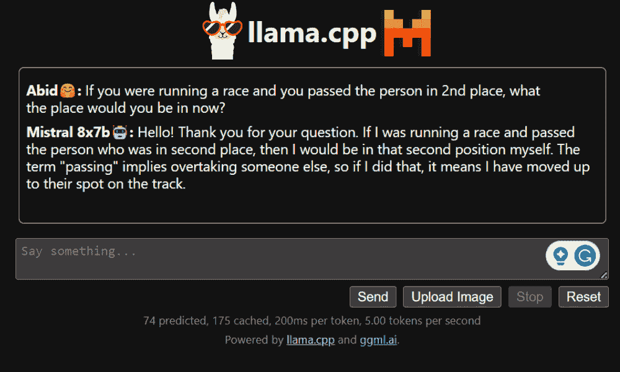Click the text area resize handle

[x=604, y=275]
